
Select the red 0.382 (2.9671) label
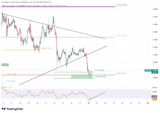(121, 73)
